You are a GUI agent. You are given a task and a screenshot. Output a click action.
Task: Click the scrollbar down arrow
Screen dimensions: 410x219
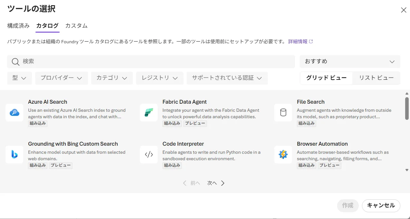point(407,170)
